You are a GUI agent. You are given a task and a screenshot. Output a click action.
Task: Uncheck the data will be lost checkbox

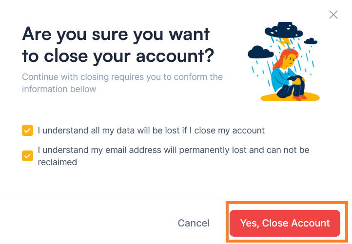27,131
